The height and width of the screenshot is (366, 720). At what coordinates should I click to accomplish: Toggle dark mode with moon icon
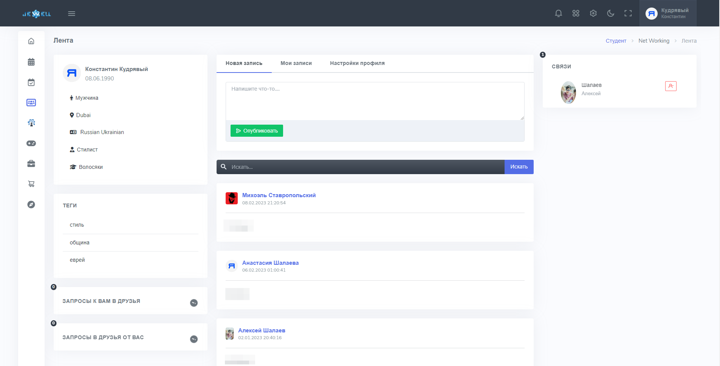pyautogui.click(x=610, y=14)
